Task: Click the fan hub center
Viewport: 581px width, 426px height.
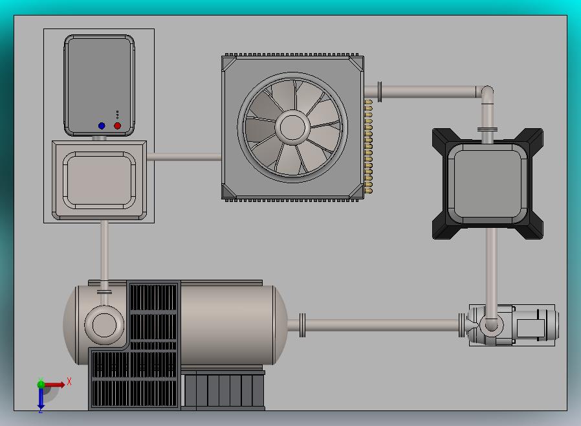Action: point(292,127)
